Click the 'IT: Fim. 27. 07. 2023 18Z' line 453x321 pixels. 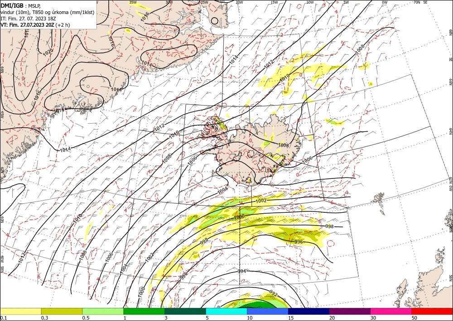(28, 19)
